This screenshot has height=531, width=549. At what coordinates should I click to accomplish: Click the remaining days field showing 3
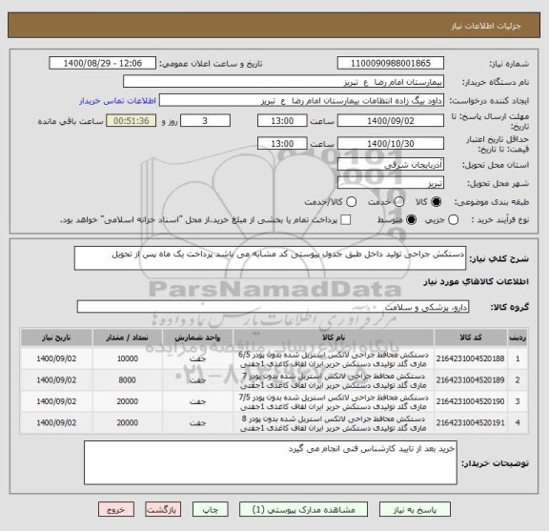(205, 121)
